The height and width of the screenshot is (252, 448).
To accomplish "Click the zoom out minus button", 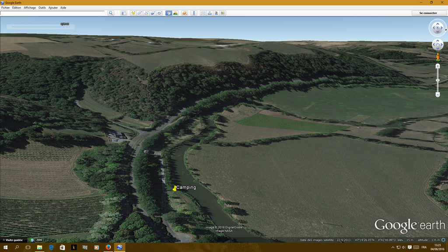I will click(437, 94).
